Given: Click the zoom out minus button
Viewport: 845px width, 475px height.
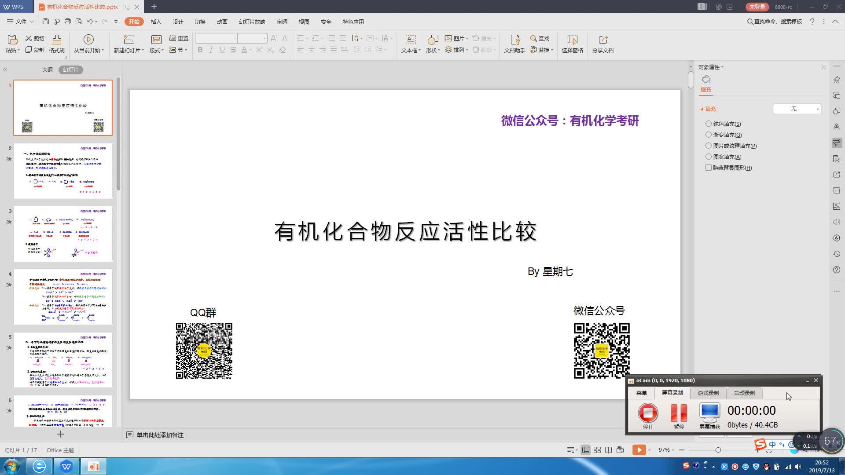Looking at the screenshot, I should click(x=682, y=450).
